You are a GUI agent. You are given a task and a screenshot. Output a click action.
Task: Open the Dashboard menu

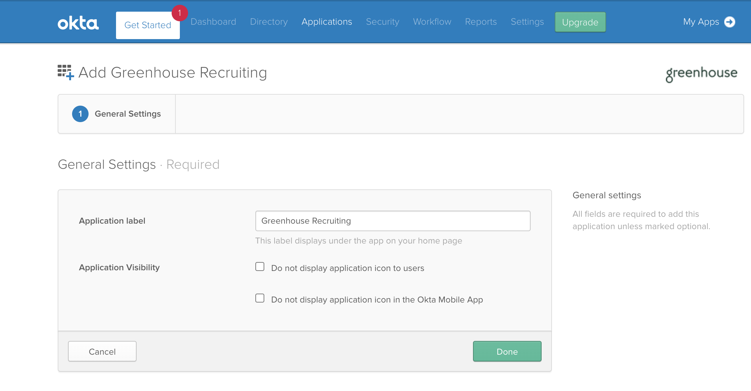[213, 22]
